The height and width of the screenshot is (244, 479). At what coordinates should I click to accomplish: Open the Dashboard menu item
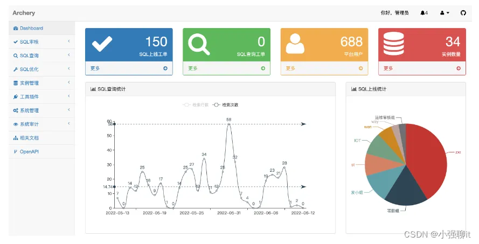[41, 28]
